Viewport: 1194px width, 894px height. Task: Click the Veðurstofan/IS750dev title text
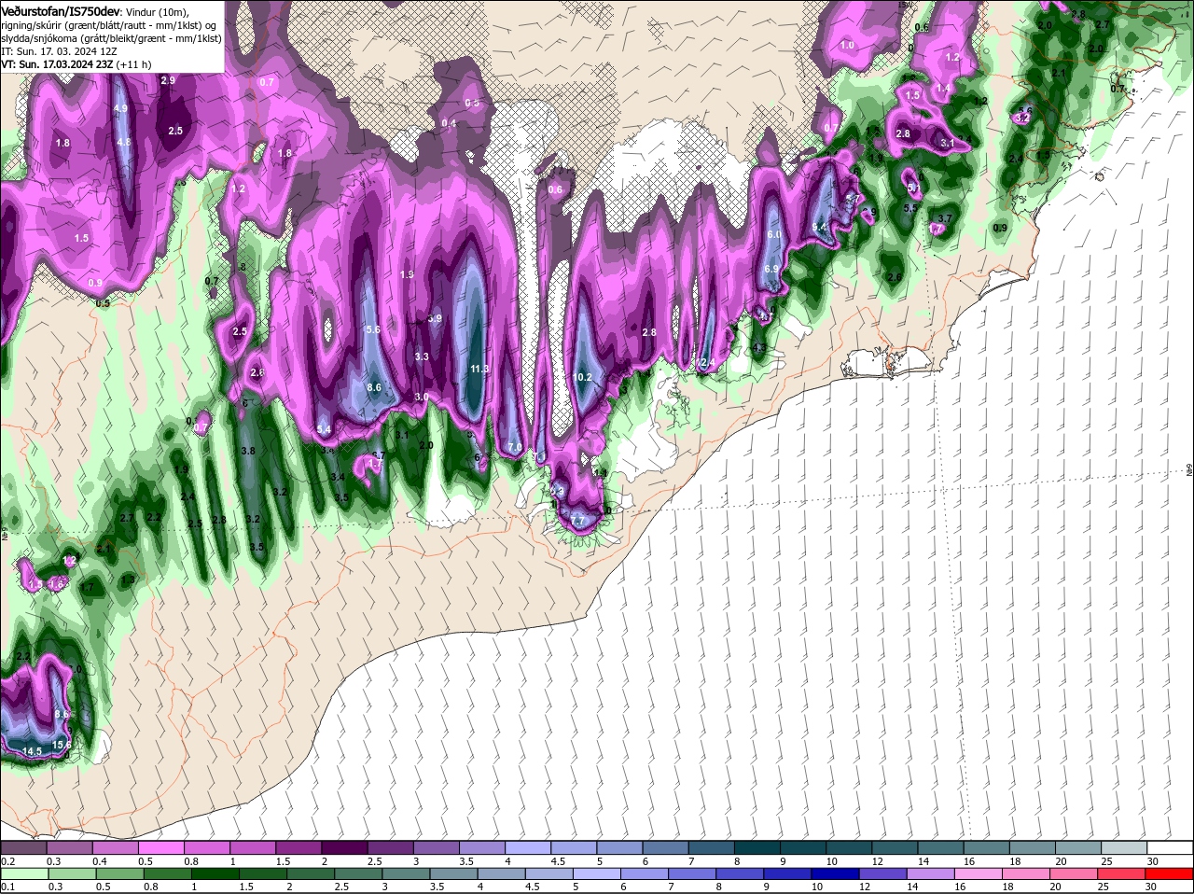click(60, 10)
